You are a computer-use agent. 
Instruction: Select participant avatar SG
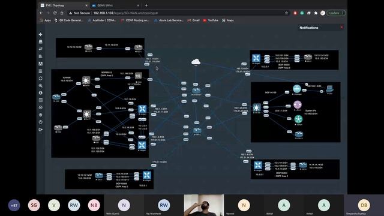34,205
